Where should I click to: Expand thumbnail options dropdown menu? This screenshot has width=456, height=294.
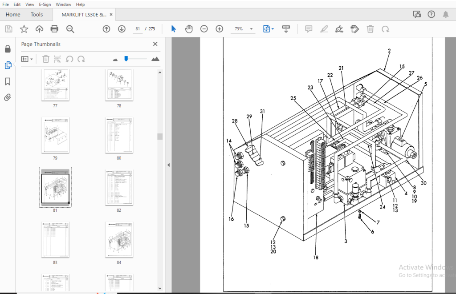coord(27,59)
